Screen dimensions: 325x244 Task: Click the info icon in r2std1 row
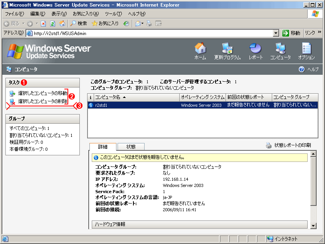point(91,105)
